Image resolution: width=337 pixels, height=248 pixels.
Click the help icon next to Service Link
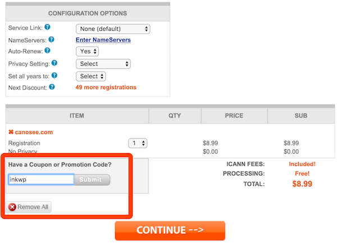click(48, 27)
